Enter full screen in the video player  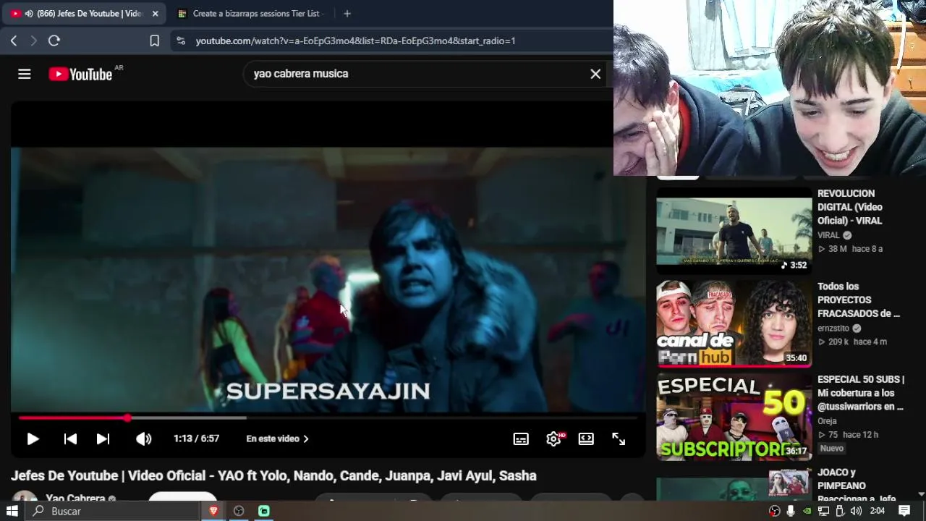click(619, 439)
